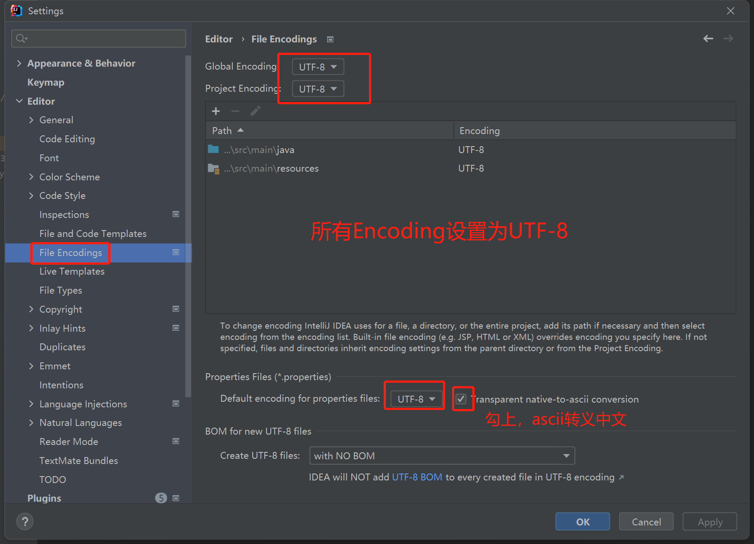Screen dimensions: 754x544
Task: Open the Project Encoding dropdown
Action: pyautogui.click(x=318, y=89)
